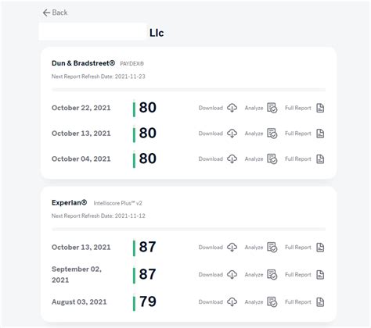Analyze the October 22, 2021 PAYDEX score
Viewport: 371px width, 328px height.
272,108
